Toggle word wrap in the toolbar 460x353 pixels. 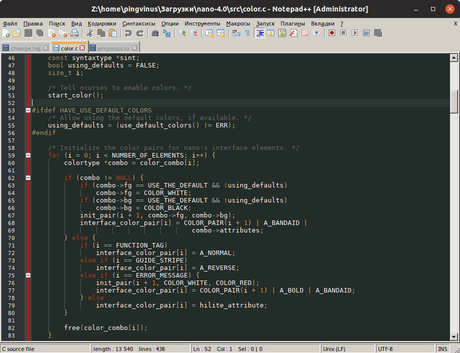[x=236, y=33]
